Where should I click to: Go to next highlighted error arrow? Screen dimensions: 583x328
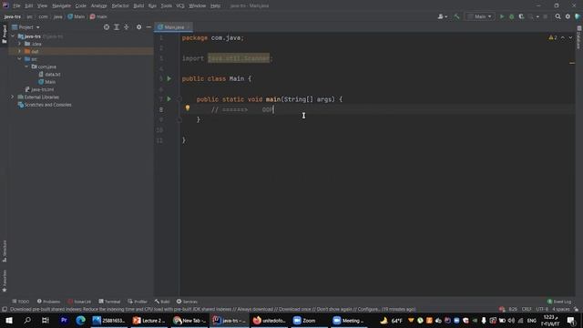pos(570,37)
